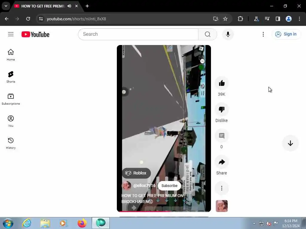Open Shorts in the sidebar
This screenshot has height=229, width=306.
click(11, 77)
